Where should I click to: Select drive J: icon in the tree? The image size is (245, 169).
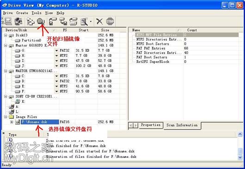[18, 66]
